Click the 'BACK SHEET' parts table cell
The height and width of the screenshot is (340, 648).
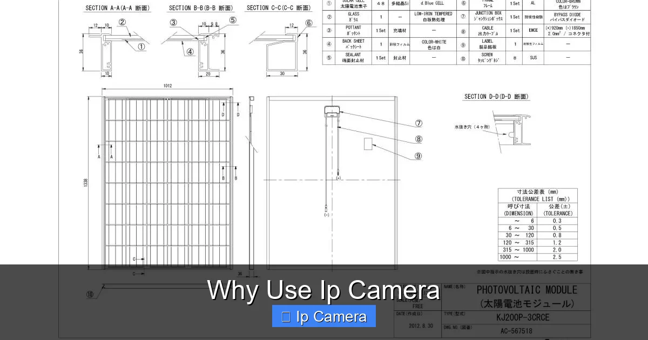(354, 45)
